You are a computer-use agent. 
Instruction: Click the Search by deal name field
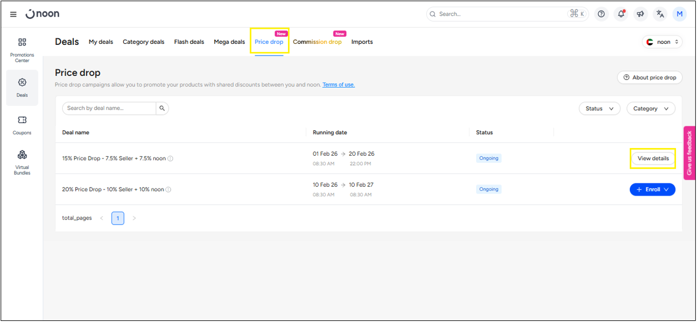pos(109,109)
